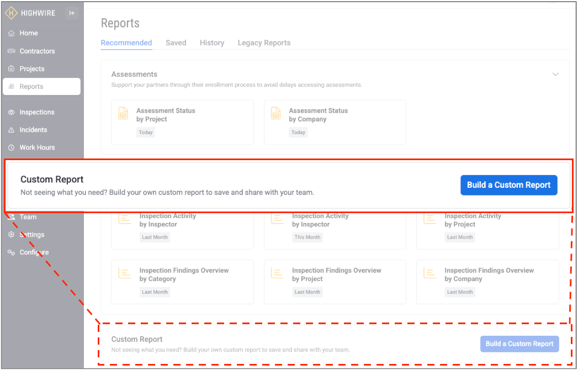Open Inspection Activity by Project report
The width and height of the screenshot is (578, 370).
(x=487, y=230)
